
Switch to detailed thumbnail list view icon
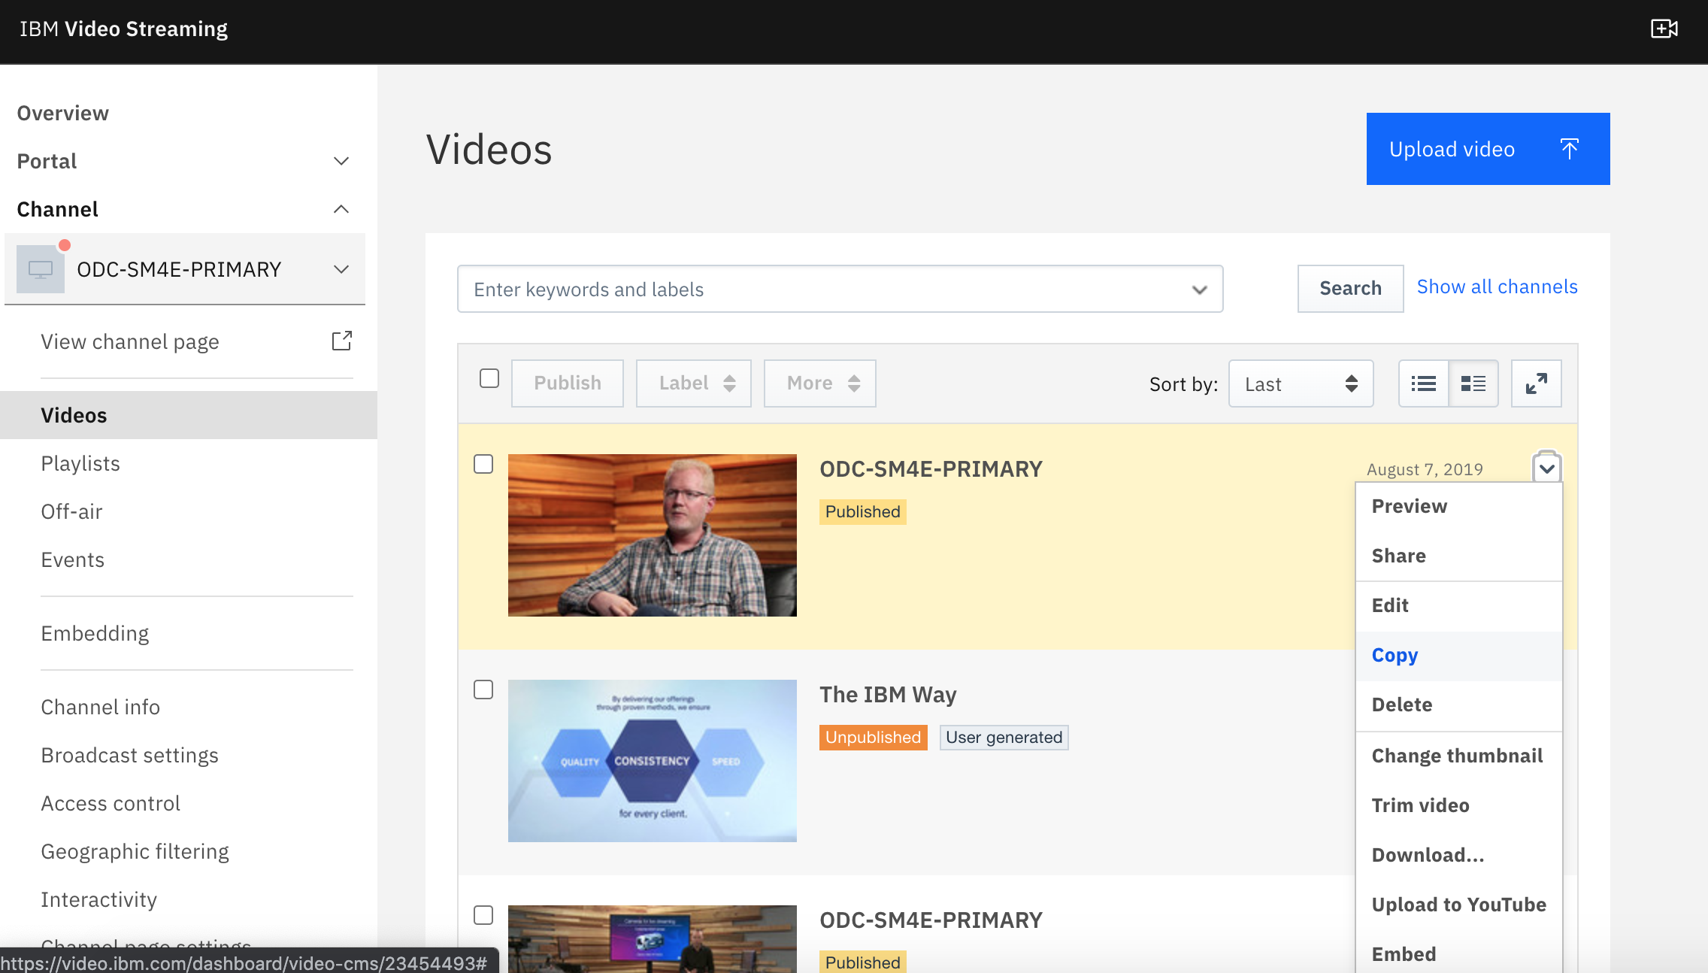pyautogui.click(x=1473, y=383)
